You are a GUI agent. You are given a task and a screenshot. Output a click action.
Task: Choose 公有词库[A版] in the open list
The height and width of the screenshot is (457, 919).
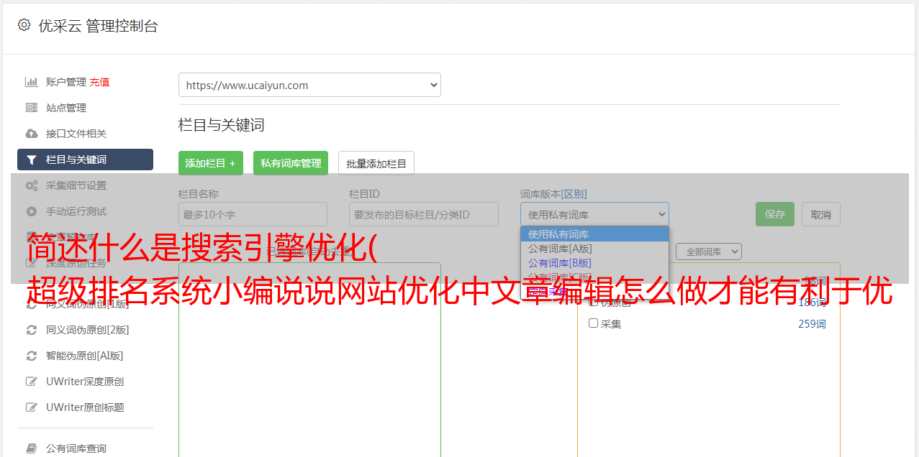click(x=594, y=249)
